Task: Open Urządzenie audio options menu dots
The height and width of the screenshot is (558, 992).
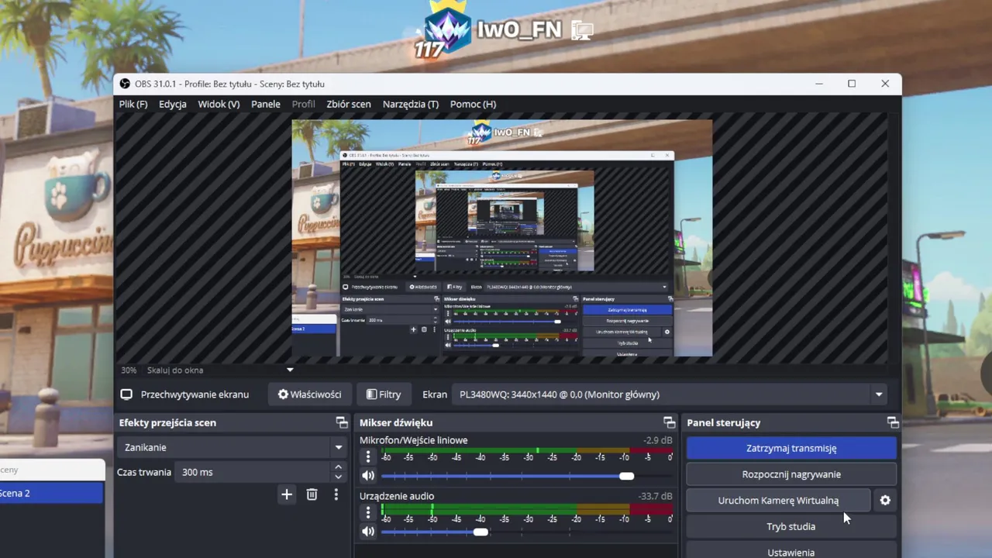Action: (368, 512)
